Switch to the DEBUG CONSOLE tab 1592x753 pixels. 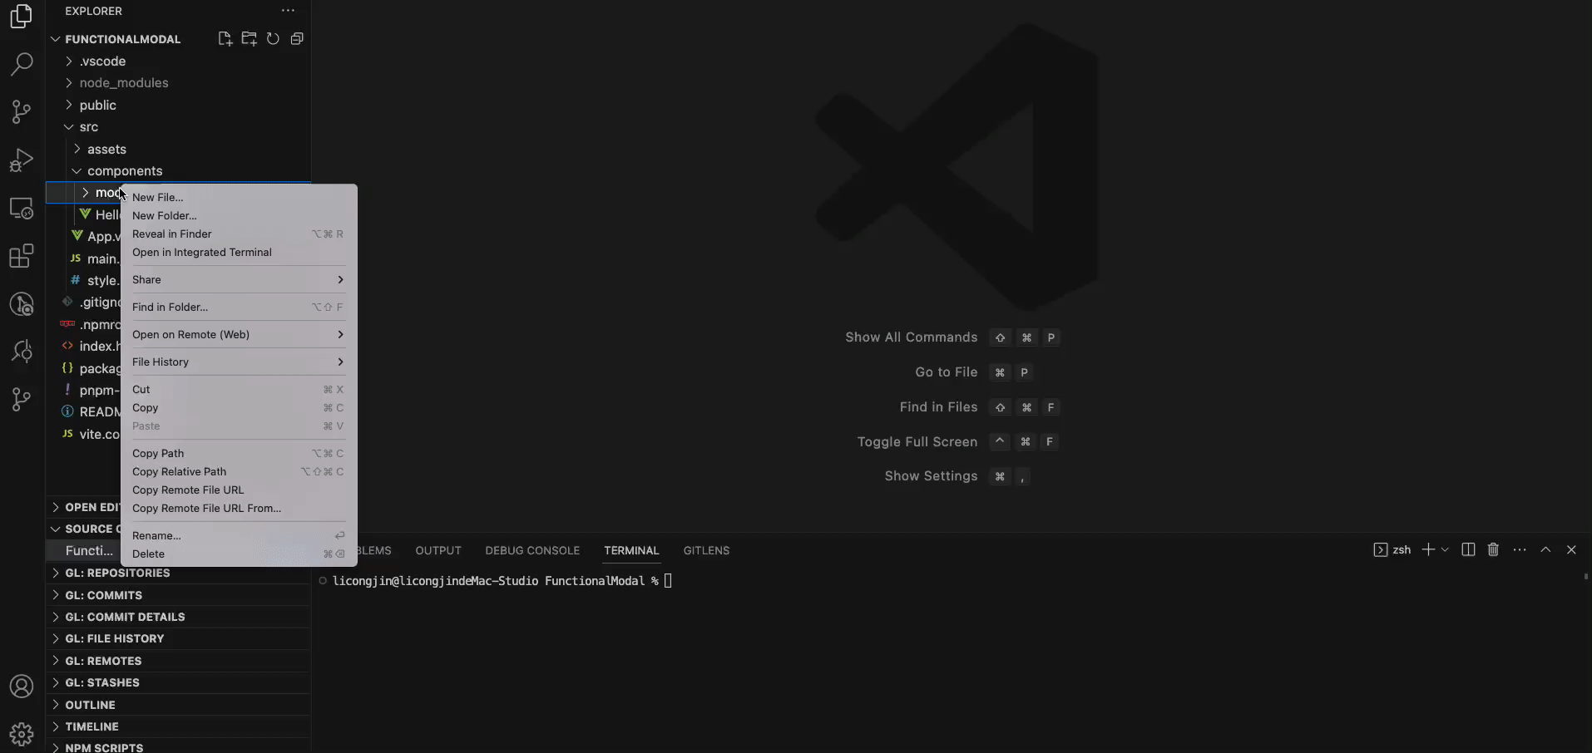[x=532, y=550]
